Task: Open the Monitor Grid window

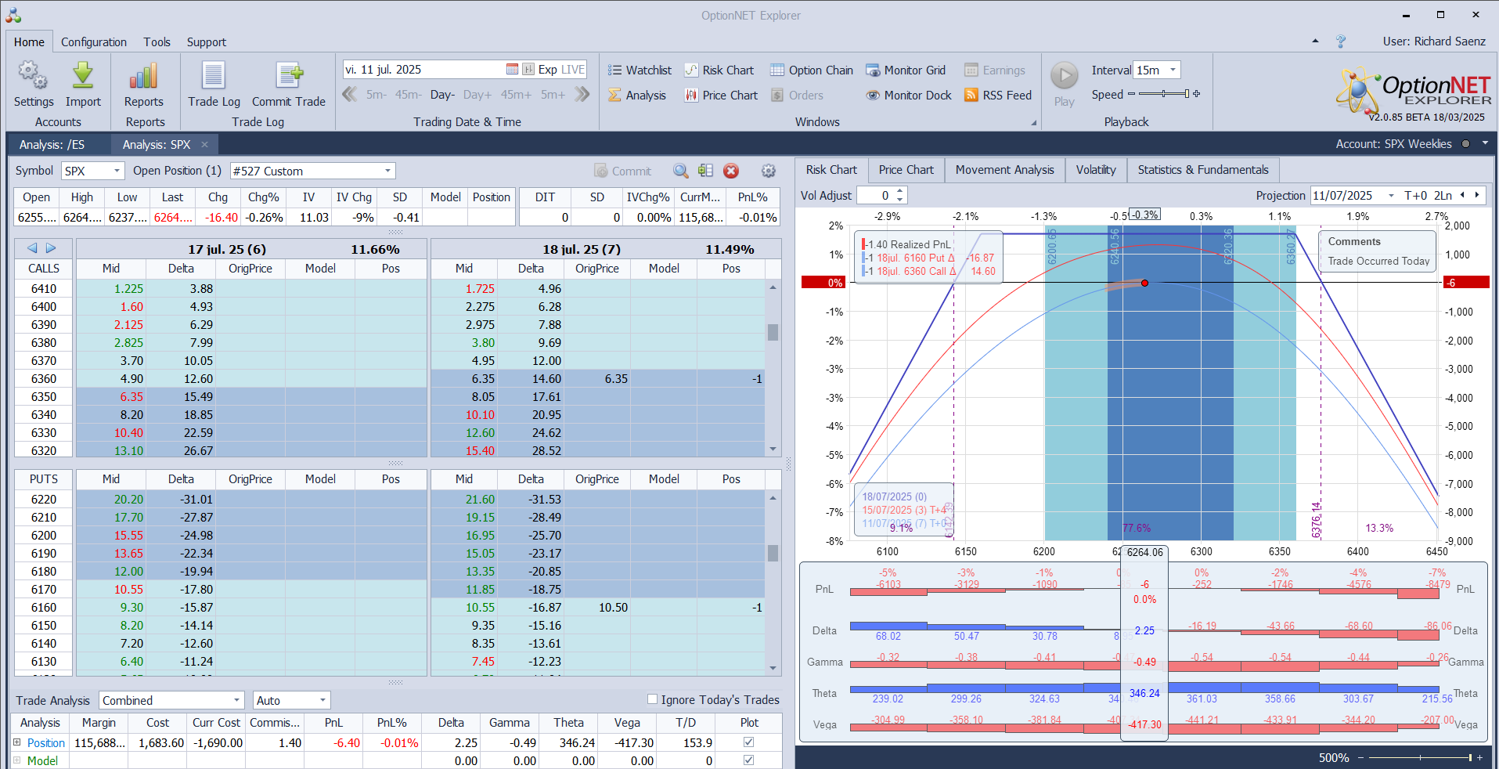Action: pyautogui.click(x=906, y=70)
